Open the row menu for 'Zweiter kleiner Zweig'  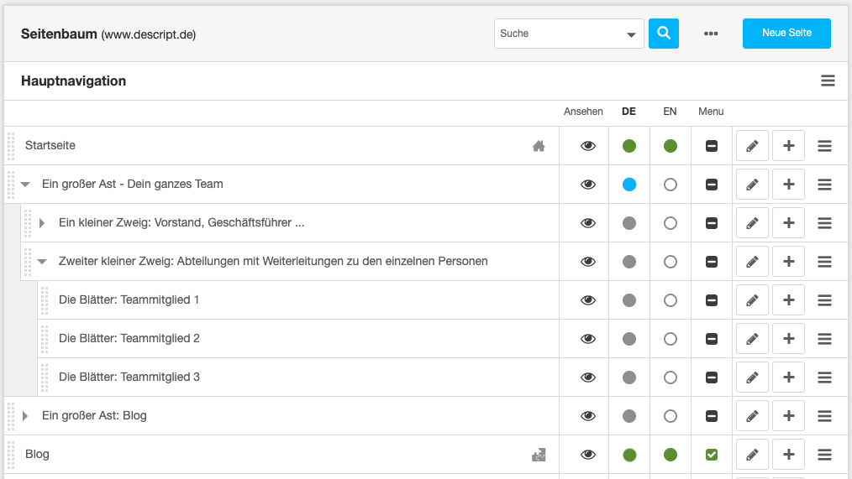tap(824, 262)
